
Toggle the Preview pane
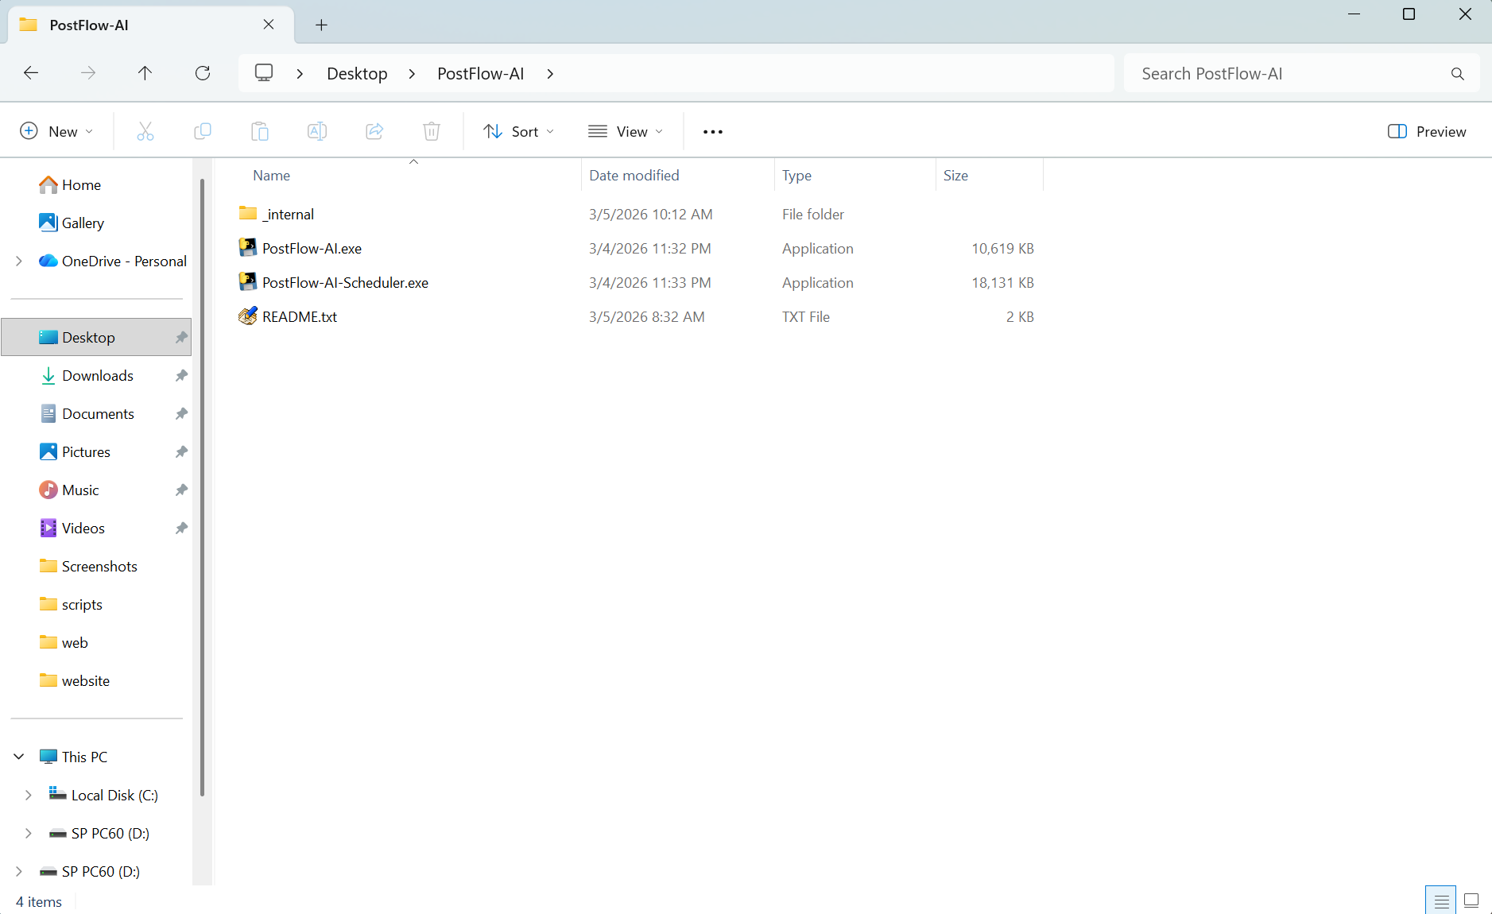click(x=1428, y=131)
